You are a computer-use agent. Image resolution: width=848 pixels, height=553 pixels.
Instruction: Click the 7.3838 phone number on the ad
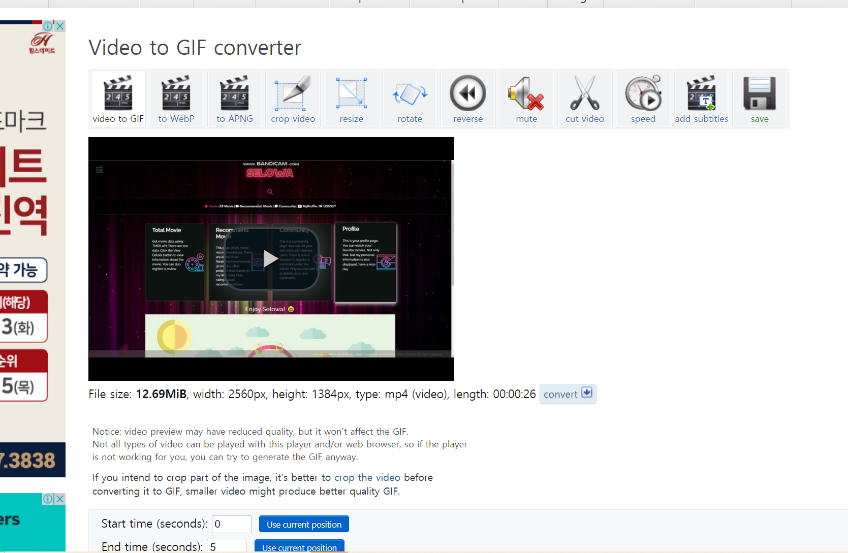coord(27,461)
